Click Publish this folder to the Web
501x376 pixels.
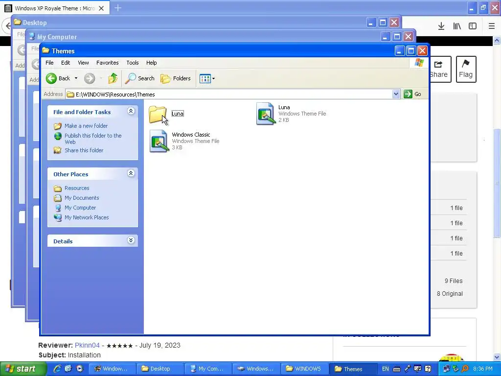coord(92,139)
